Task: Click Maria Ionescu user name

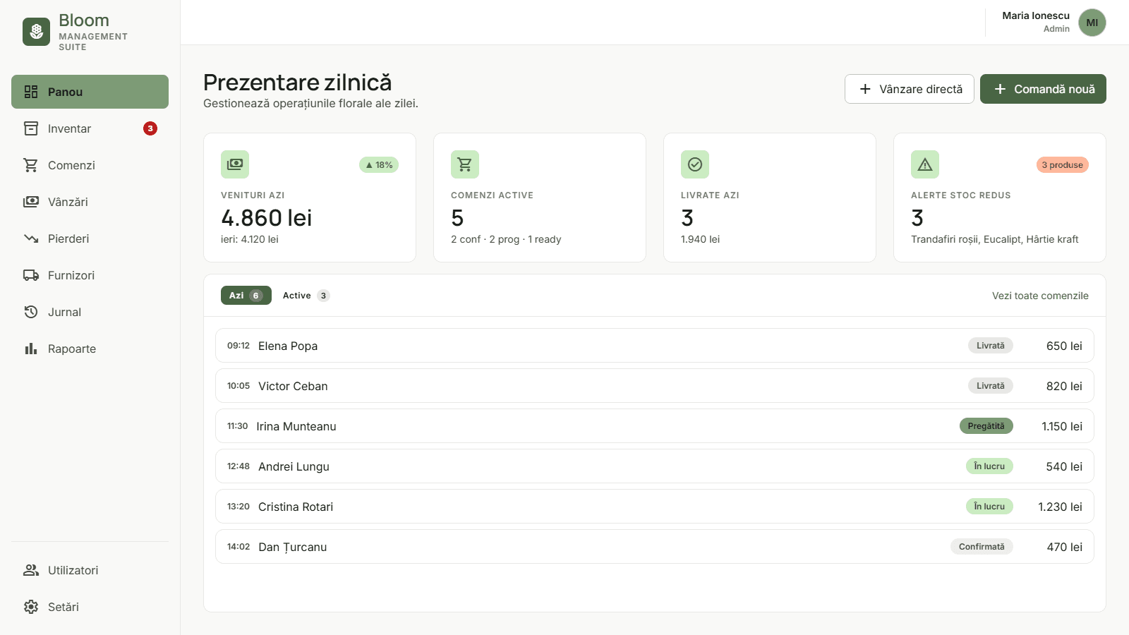Action: [1036, 16]
